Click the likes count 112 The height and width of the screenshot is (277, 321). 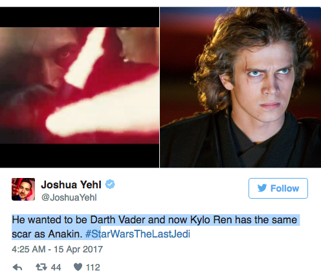point(93,267)
